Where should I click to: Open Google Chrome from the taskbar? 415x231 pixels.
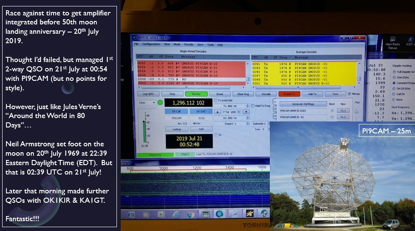pos(191,214)
